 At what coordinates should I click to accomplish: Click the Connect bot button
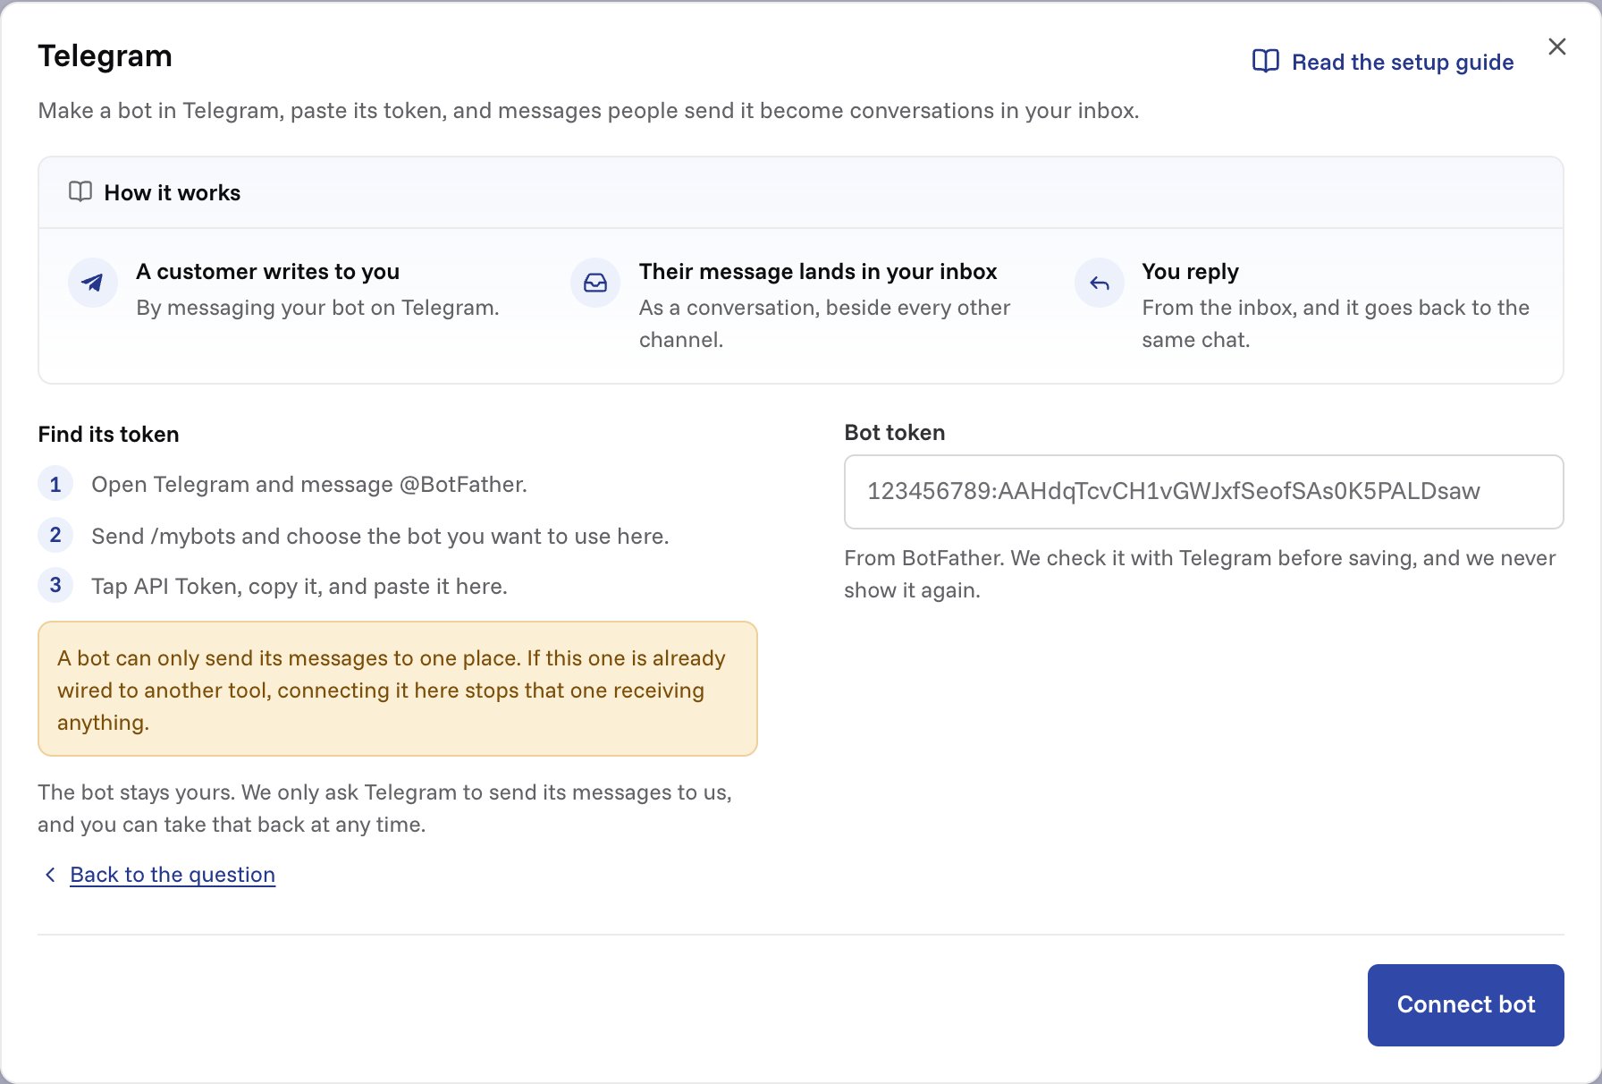[x=1465, y=1004]
